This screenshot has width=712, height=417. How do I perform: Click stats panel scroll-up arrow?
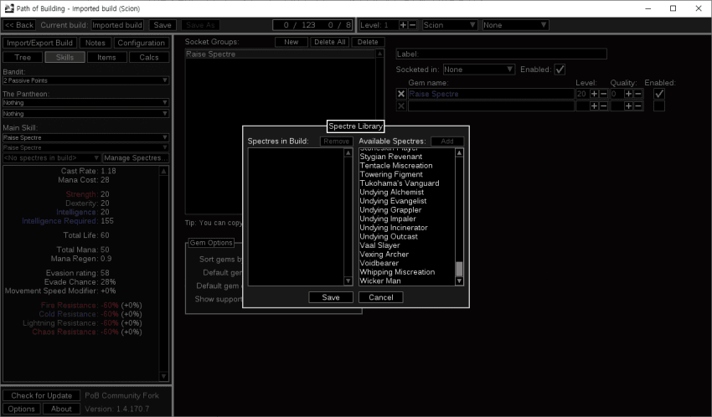tap(163, 171)
